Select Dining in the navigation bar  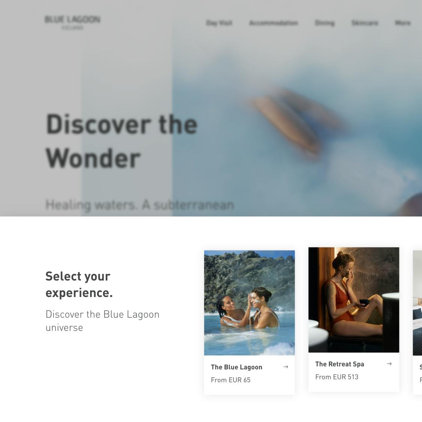325,23
